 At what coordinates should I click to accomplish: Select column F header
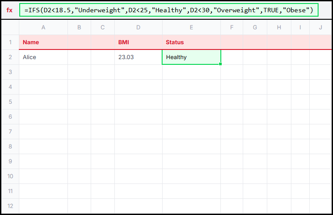click(x=232, y=28)
